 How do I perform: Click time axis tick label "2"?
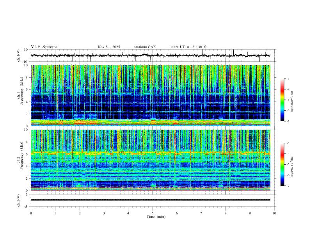(80, 213)
